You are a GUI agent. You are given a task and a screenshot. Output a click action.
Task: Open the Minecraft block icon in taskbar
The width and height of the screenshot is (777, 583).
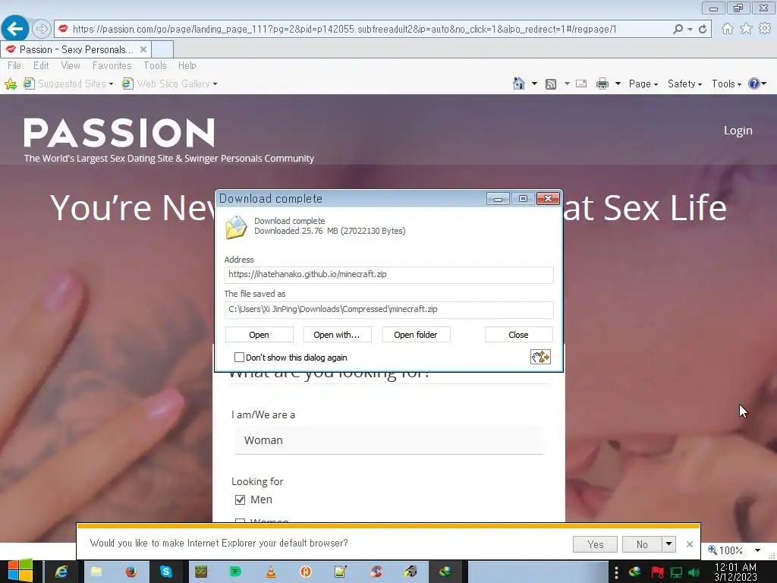click(x=200, y=572)
